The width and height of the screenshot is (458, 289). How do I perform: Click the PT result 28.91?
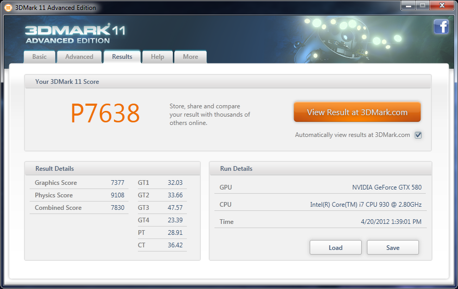pyautogui.click(x=175, y=233)
